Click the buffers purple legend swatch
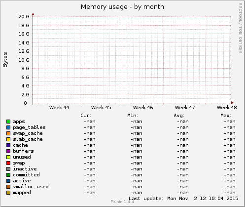This screenshot has height=207, width=245. click(x=8, y=151)
